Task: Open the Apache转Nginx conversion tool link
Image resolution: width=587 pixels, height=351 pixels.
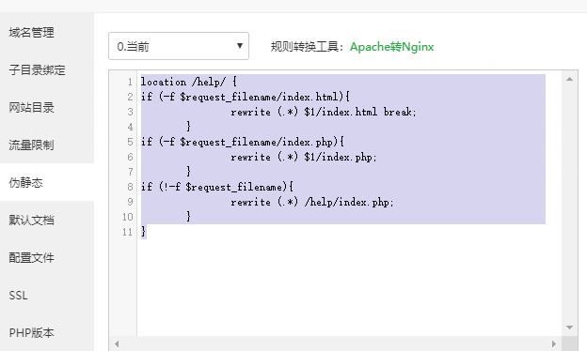Action: pos(391,47)
